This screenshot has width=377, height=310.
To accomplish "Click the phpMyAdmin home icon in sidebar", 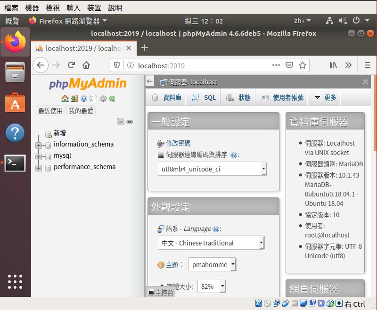I will click(x=65, y=98).
